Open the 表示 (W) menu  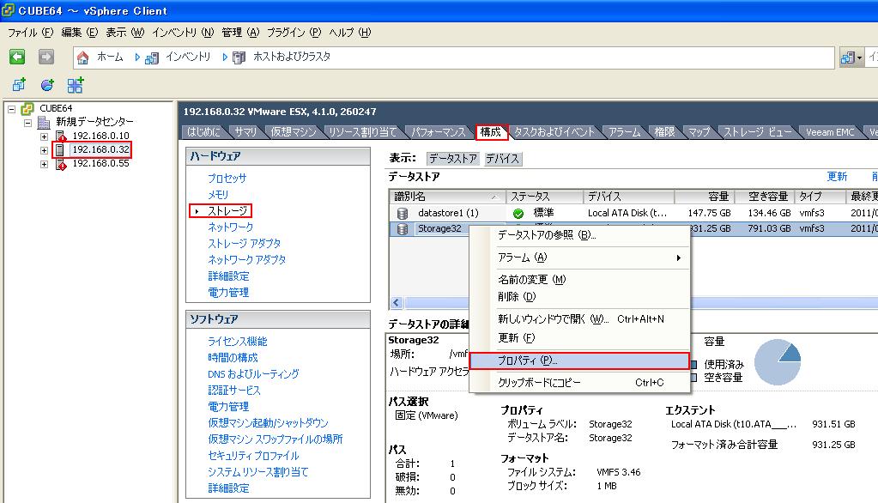point(124,33)
